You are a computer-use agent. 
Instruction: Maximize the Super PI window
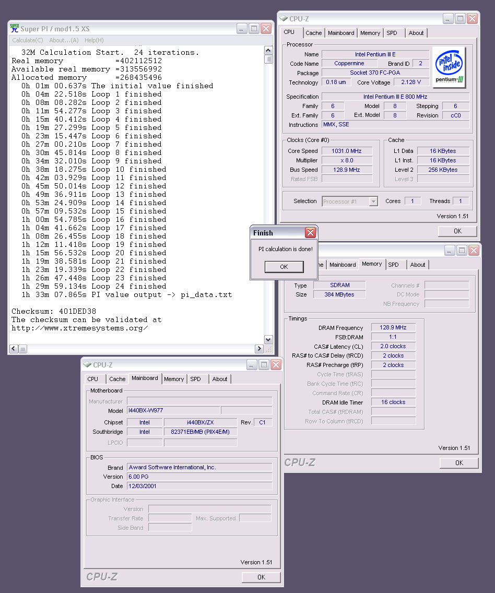tap(254, 28)
